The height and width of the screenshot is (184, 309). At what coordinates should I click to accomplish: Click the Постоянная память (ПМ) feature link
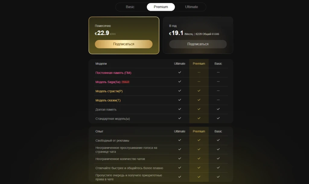[113, 73]
